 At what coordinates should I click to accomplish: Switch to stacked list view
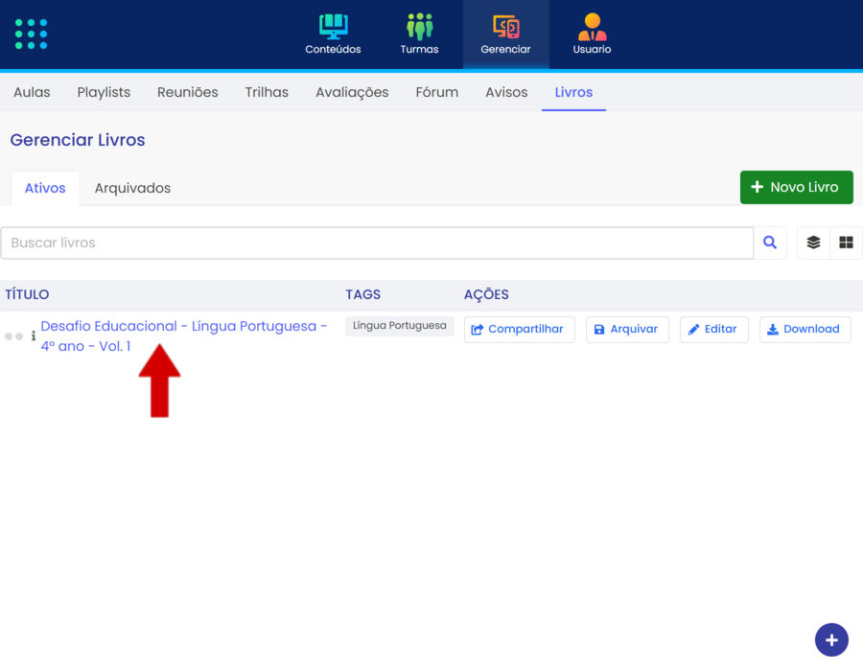click(813, 243)
